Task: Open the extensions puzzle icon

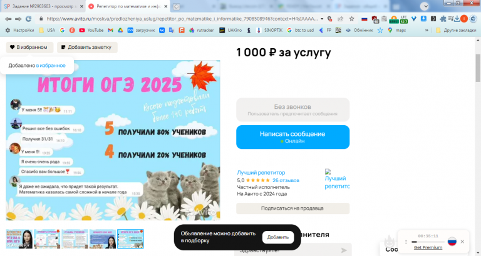Action: [443, 19]
